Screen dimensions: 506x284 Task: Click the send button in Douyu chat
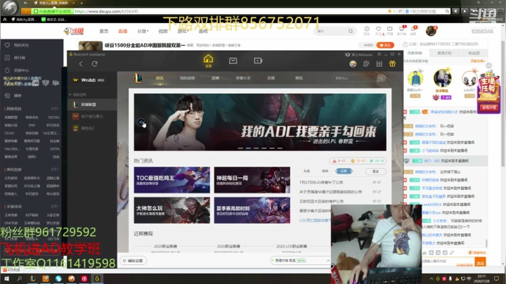(480, 264)
